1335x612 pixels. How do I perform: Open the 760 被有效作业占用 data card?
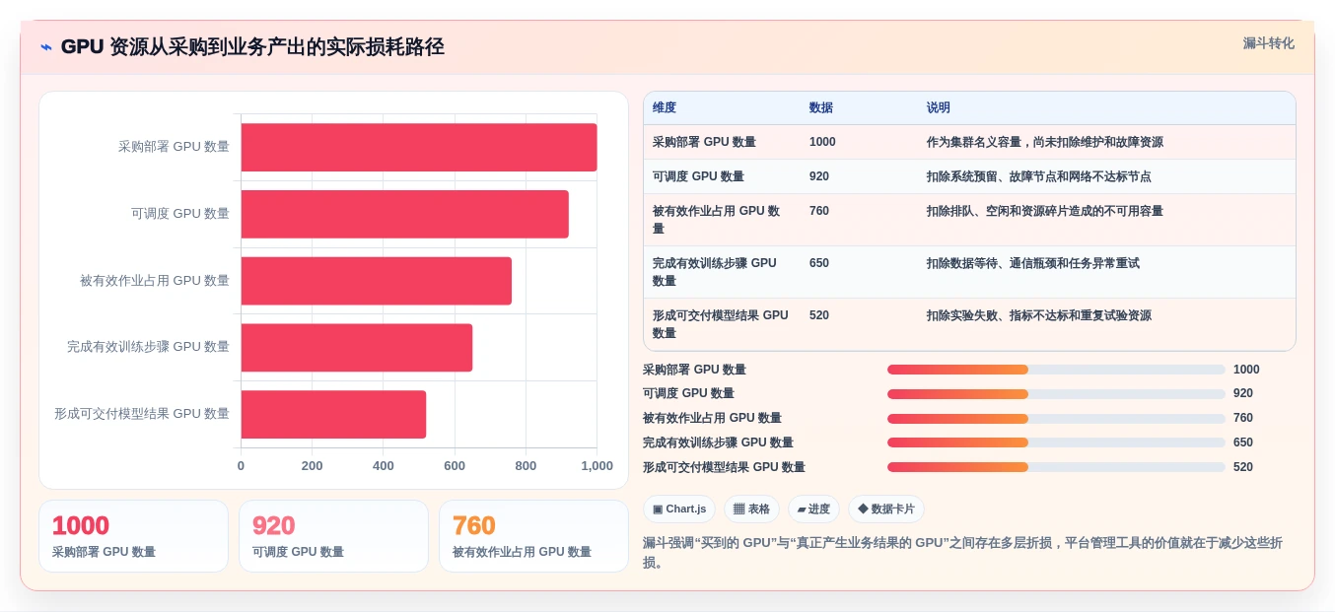533,536
